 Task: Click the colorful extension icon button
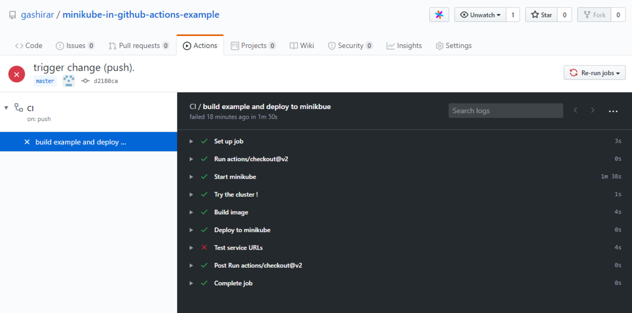439,15
